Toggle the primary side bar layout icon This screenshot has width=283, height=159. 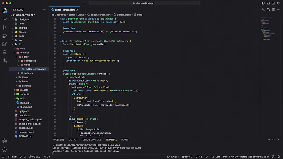[x=263, y=3]
